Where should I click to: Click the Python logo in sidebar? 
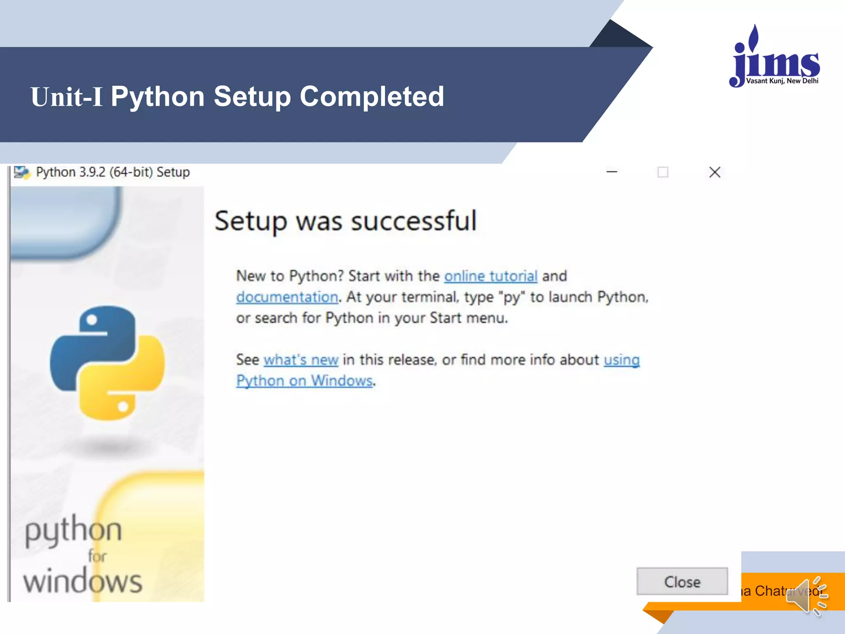107,363
